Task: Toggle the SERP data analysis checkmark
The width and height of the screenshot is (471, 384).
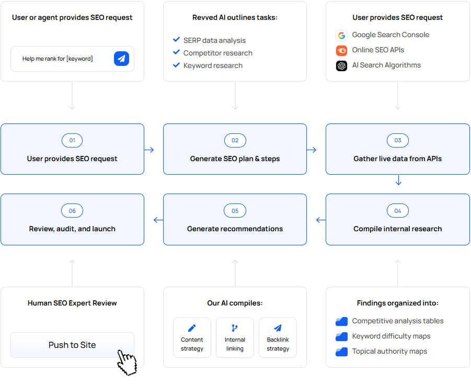Action: tap(177, 40)
